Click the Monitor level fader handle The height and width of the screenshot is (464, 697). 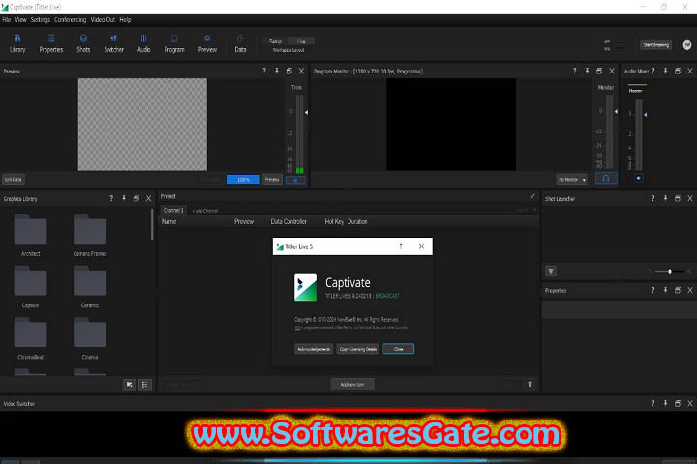[616, 111]
